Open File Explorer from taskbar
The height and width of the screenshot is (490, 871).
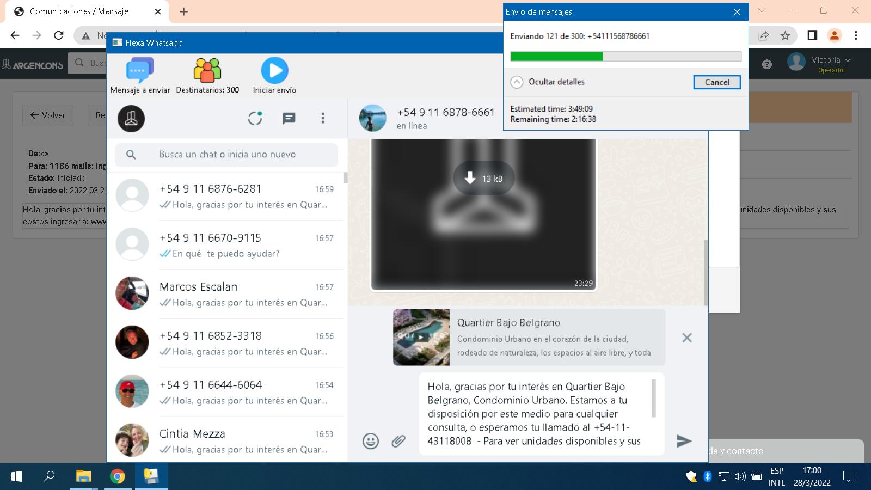point(83,476)
